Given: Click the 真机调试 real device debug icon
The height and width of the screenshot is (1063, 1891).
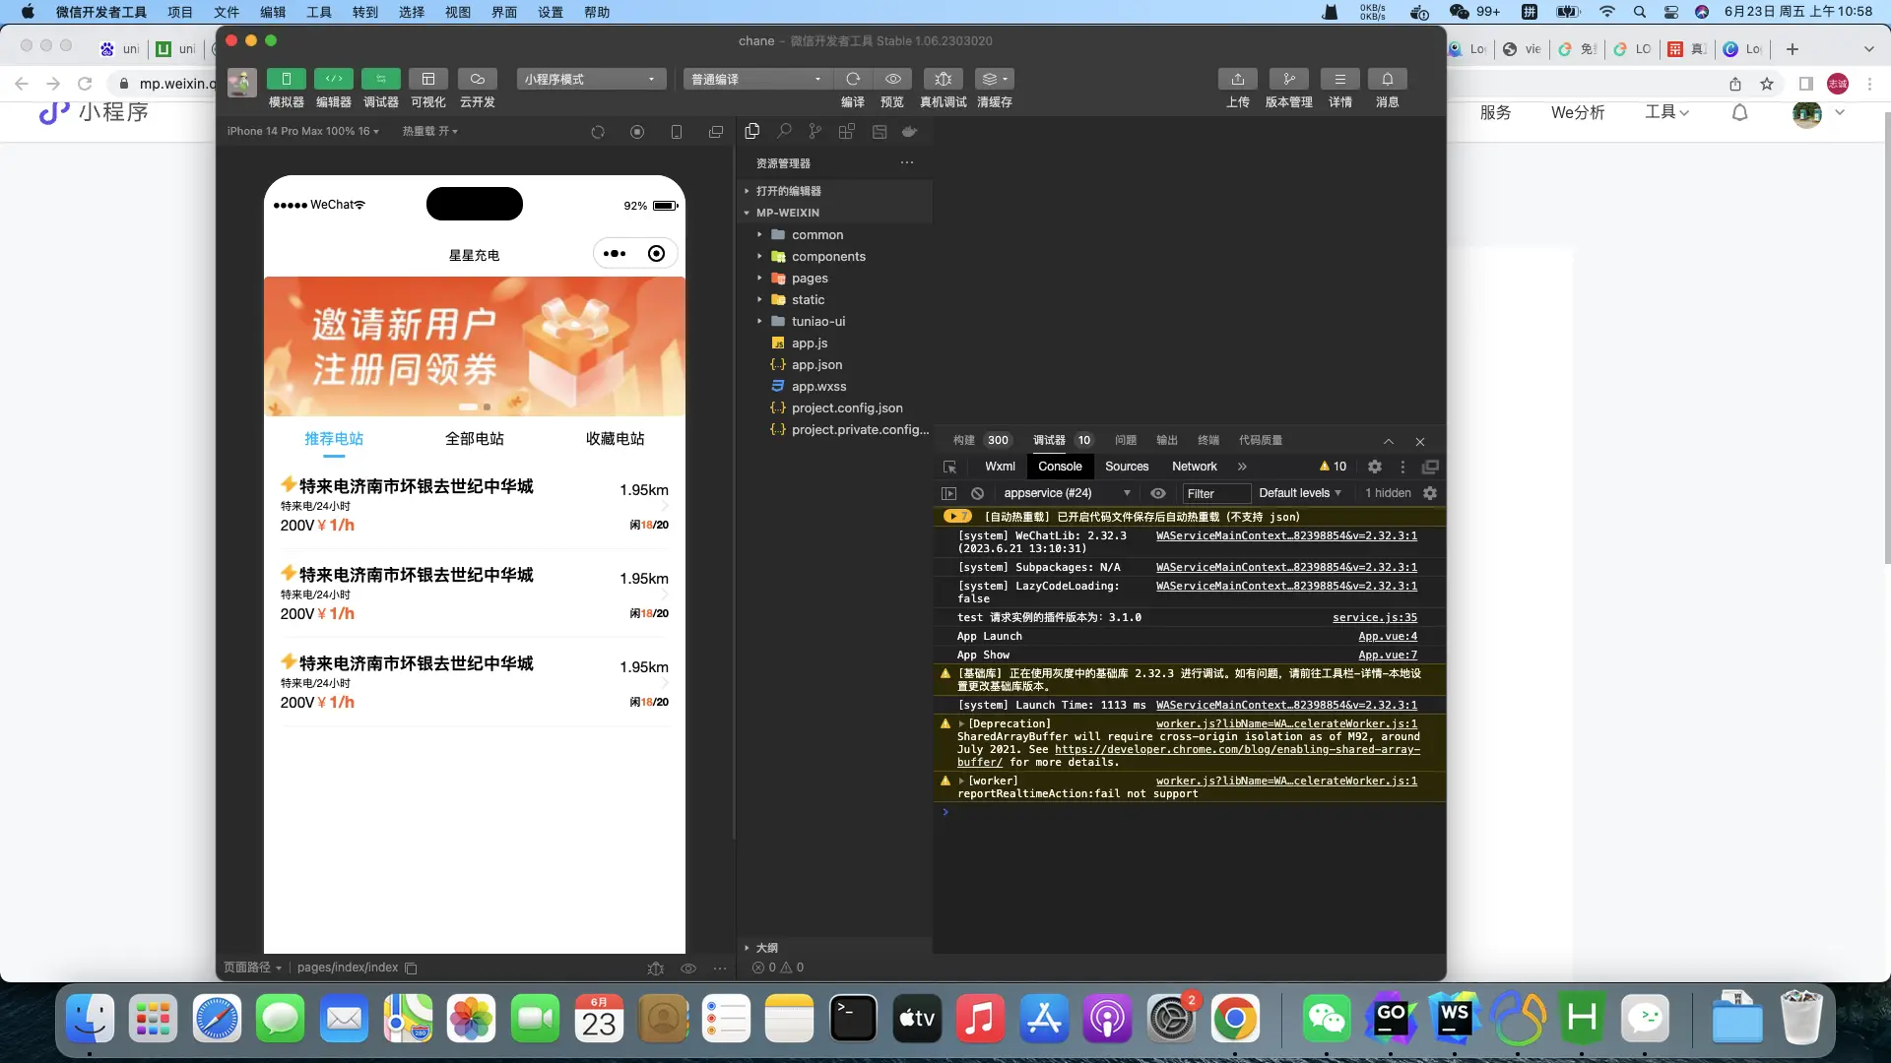Looking at the screenshot, I should point(943,79).
